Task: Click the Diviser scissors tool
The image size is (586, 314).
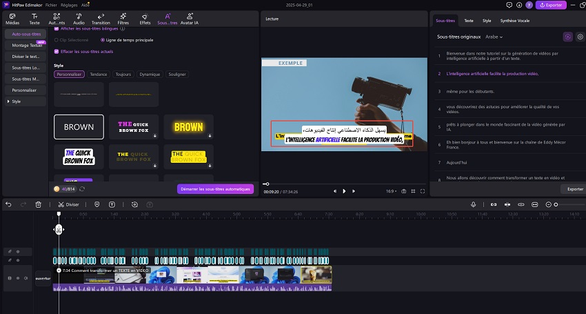Action: point(68,204)
